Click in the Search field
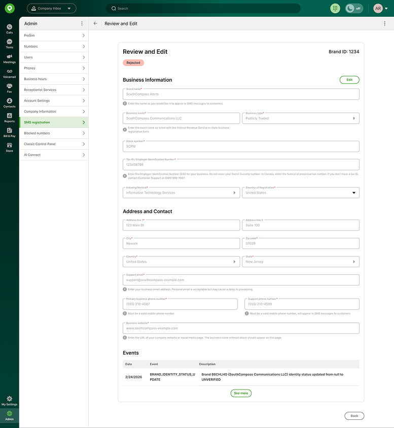The height and width of the screenshot is (428, 394). pyautogui.click(x=203, y=9)
